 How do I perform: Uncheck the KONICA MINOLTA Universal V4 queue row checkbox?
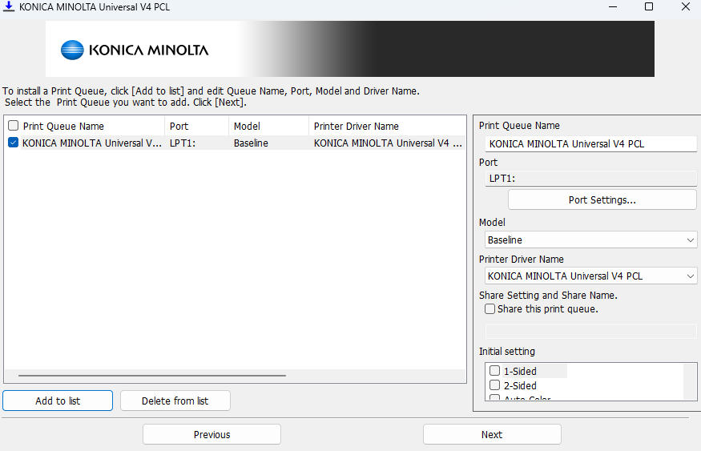(x=13, y=143)
